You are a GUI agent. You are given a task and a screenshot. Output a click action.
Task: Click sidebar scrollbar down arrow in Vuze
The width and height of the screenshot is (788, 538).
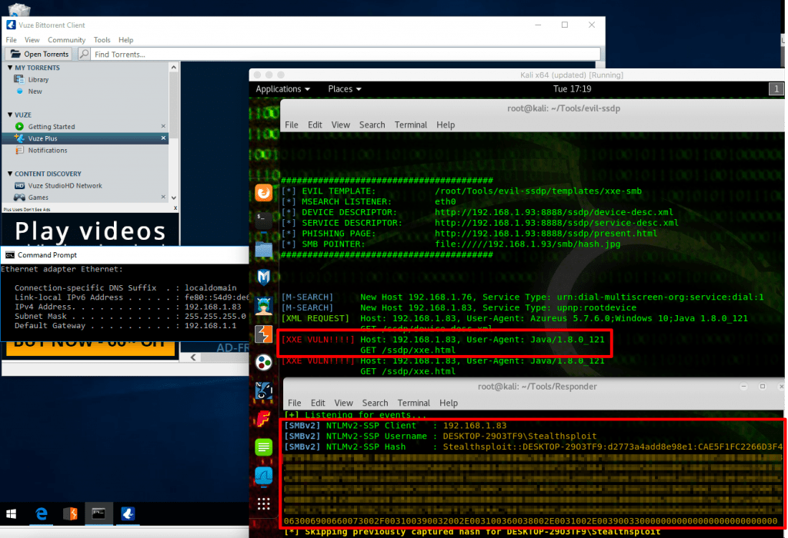(x=174, y=198)
